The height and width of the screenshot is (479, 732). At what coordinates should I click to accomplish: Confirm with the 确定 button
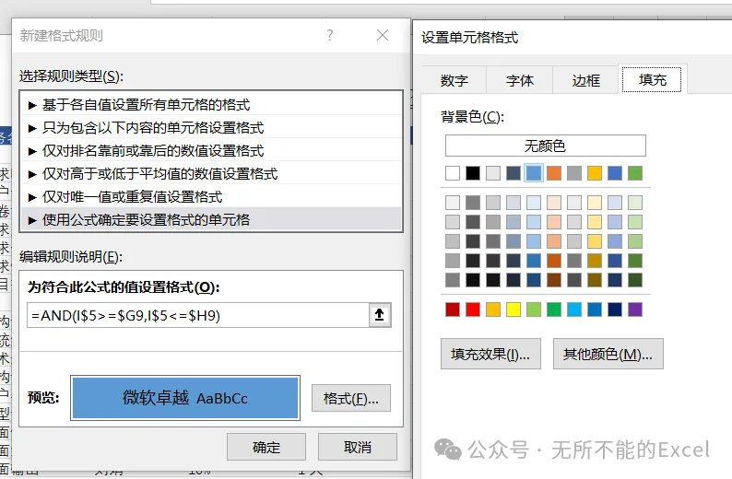coord(266,447)
